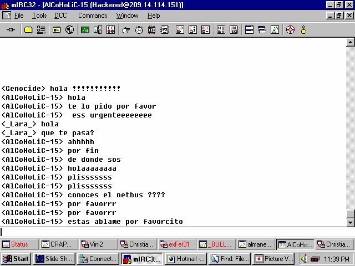The height and width of the screenshot is (266, 355).
Task: Open the Window menu
Action: (127, 16)
